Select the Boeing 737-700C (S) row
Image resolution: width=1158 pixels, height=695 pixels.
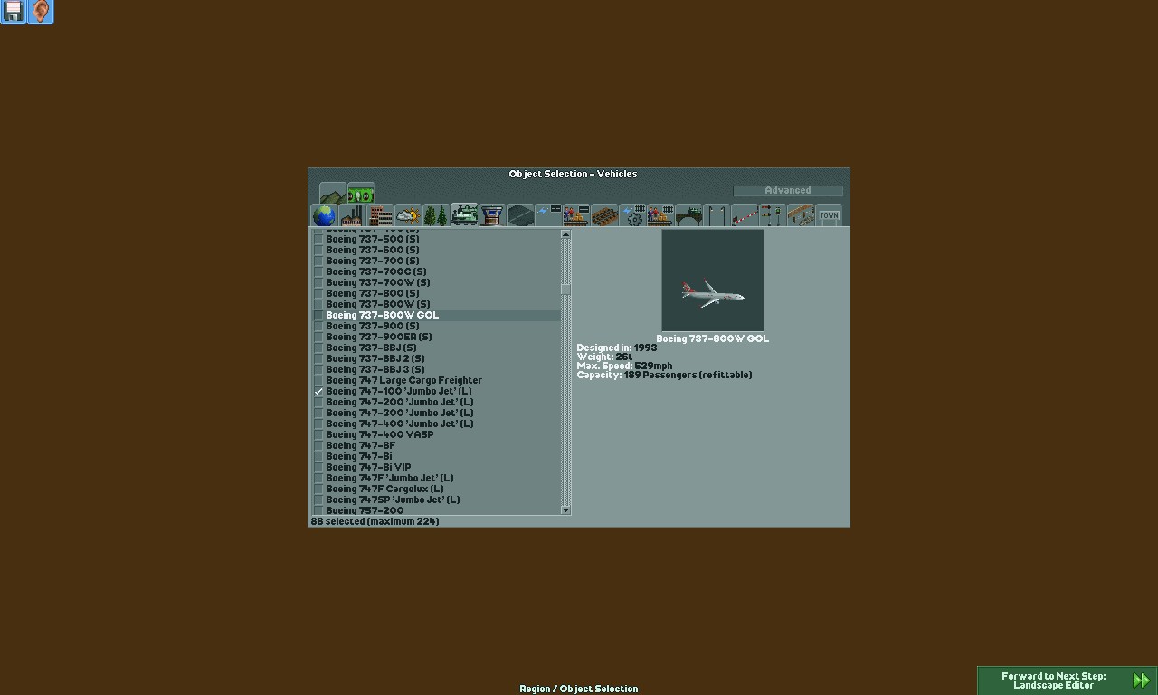point(436,271)
